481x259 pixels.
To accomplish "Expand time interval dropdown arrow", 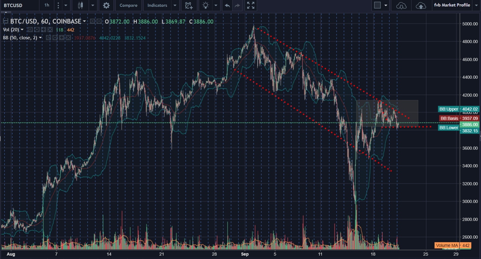I will pos(66,5).
